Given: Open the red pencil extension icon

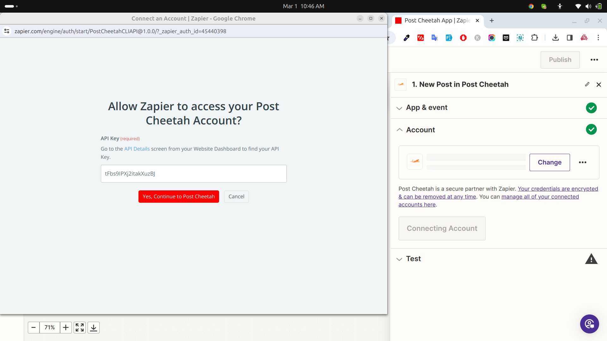Looking at the screenshot, I should (x=420, y=38).
